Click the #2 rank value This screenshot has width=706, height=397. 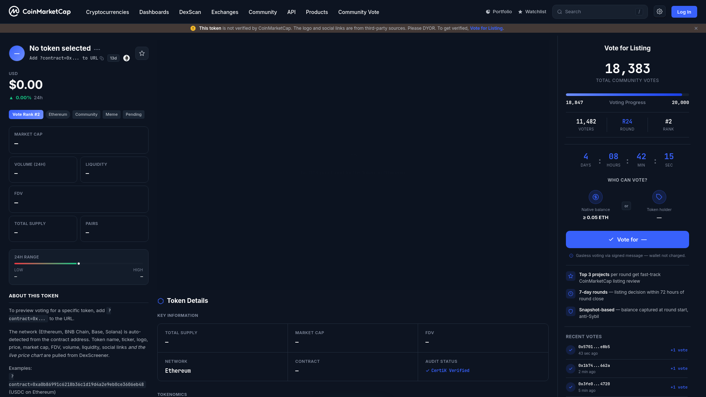(x=668, y=122)
